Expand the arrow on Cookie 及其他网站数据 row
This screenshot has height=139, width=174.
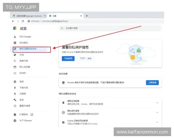[157, 122]
